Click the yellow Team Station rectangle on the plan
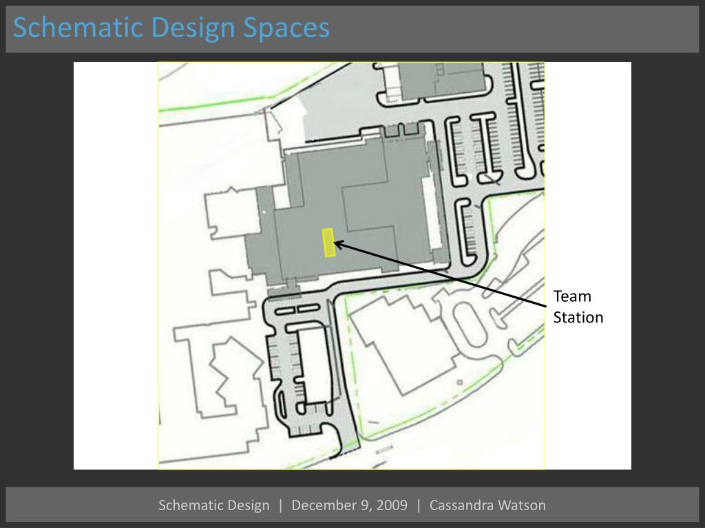This screenshot has height=528, width=705. [328, 243]
